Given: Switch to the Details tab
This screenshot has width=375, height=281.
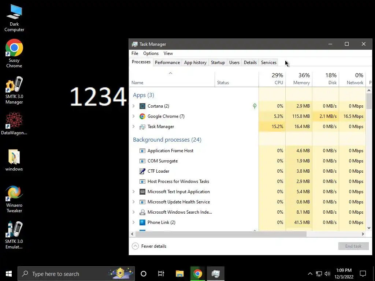Looking at the screenshot, I should [x=250, y=63].
